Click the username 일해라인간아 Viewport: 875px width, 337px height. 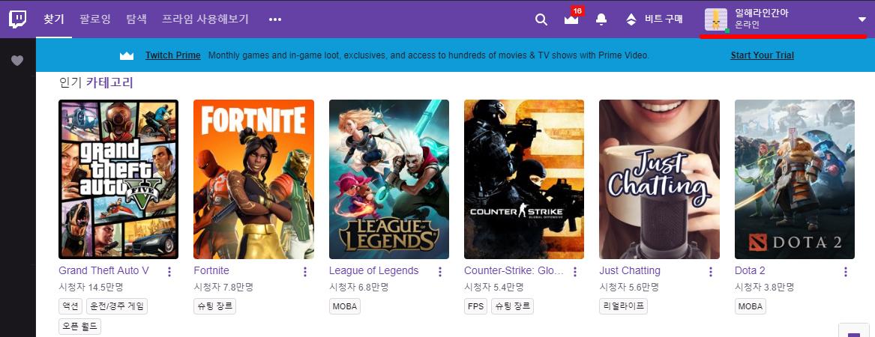point(762,13)
